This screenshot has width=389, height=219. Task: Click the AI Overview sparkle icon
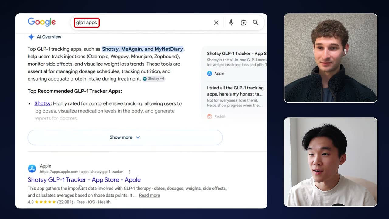[31, 37]
